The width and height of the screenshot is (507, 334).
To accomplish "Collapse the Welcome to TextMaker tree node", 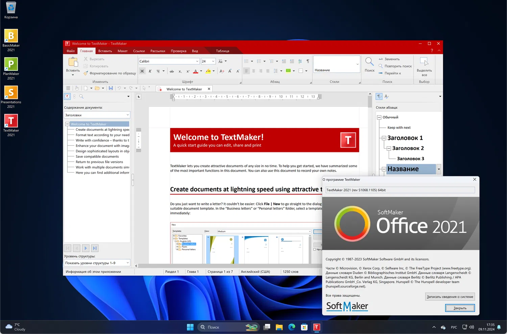I will coord(67,124).
